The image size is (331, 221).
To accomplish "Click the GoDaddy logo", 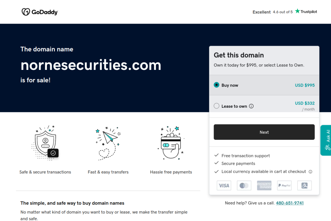I will [x=40, y=12].
